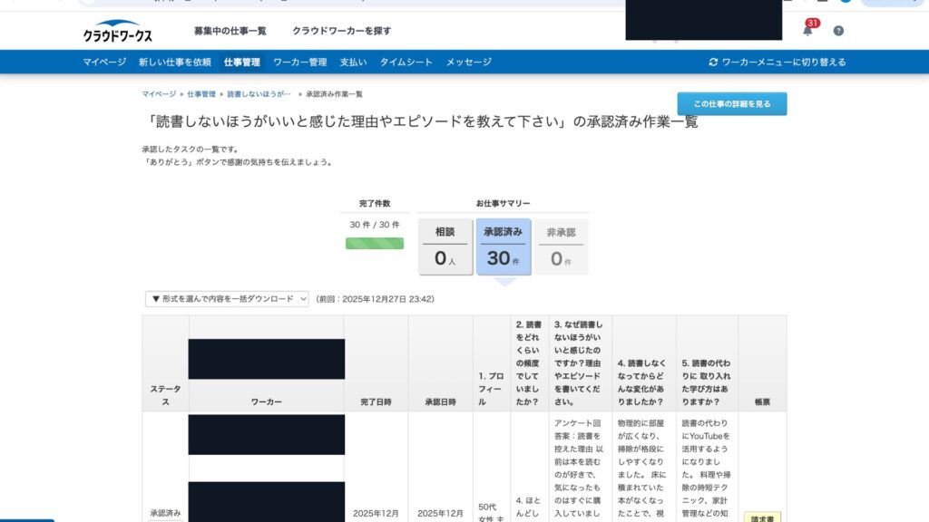Open the 新しい仕事を依頼 menu item
This screenshot has width=929, height=522.
(175, 63)
